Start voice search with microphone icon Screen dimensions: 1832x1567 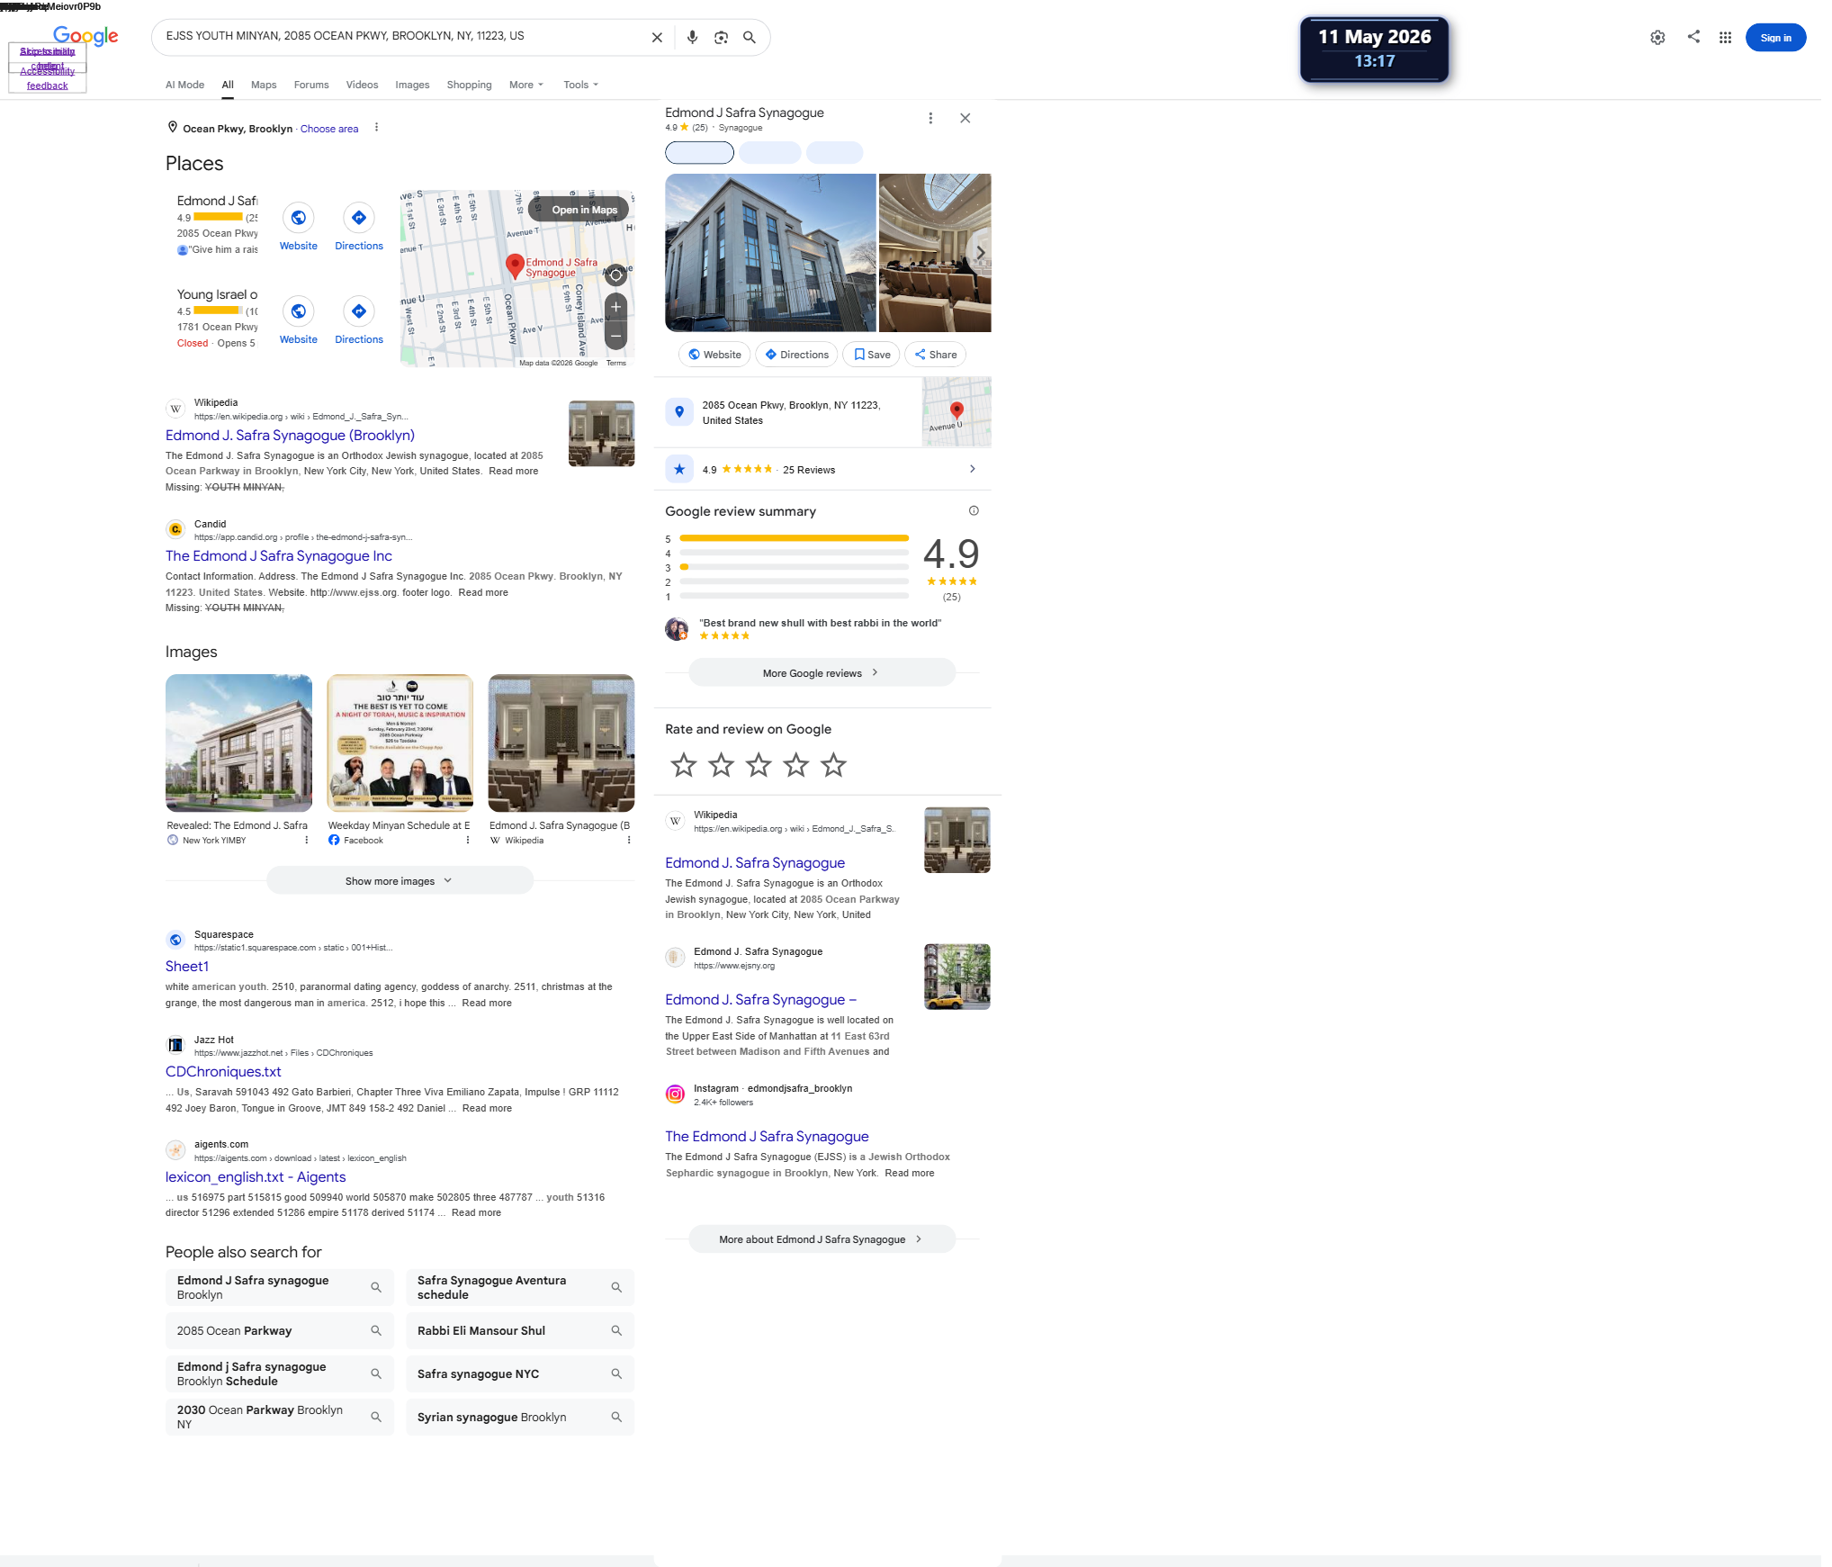tap(692, 38)
